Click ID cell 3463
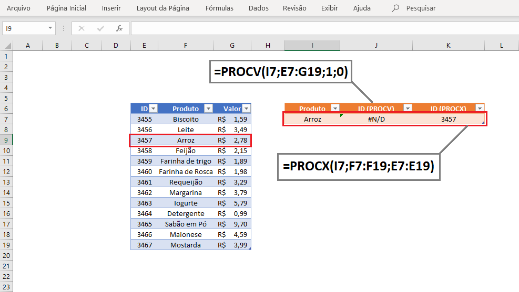 click(145, 203)
